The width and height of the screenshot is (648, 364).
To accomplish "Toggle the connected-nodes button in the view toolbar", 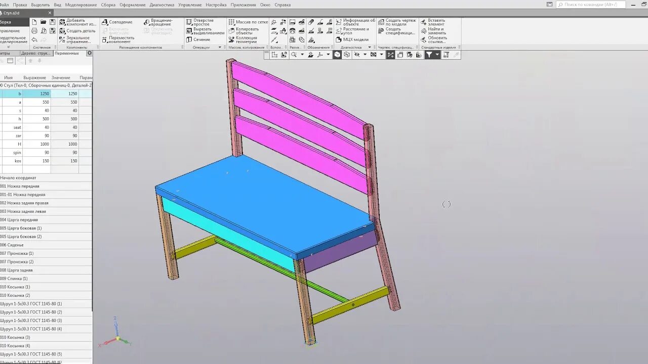I will 391,55.
